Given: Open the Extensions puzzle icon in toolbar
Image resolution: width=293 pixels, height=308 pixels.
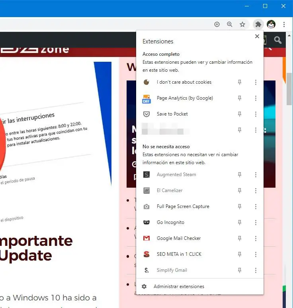Looking at the screenshot, I should (x=258, y=24).
